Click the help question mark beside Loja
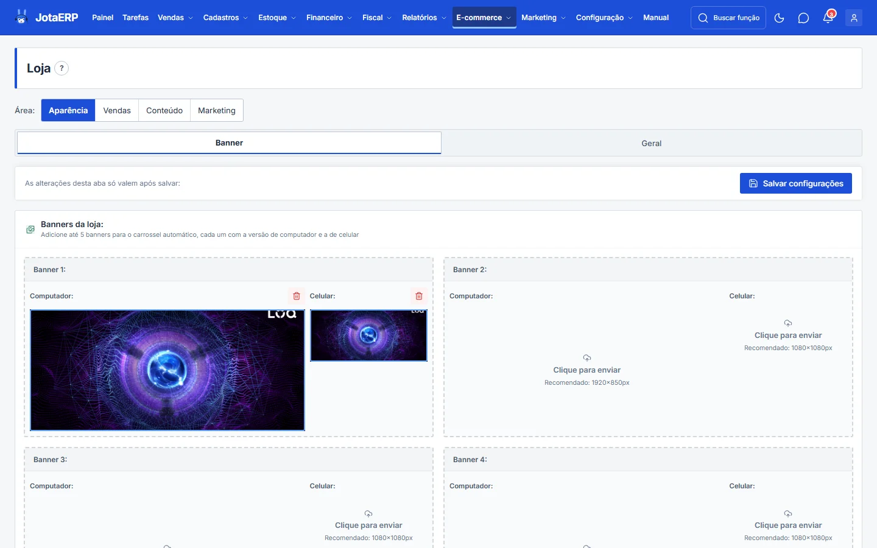The width and height of the screenshot is (877, 548). (x=62, y=68)
